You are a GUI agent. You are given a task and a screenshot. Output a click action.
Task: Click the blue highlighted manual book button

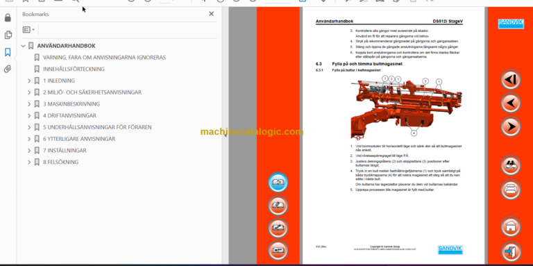(x=278, y=183)
